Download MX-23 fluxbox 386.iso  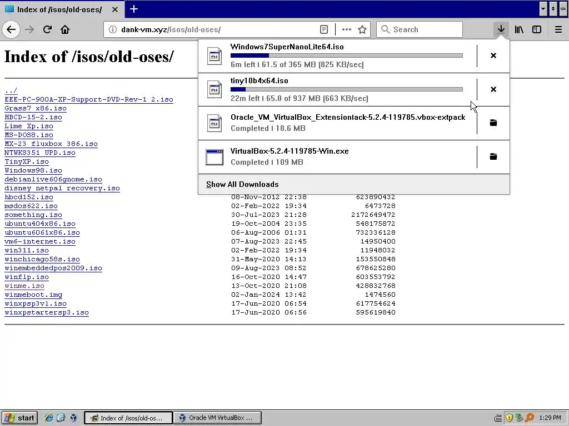pos(51,144)
